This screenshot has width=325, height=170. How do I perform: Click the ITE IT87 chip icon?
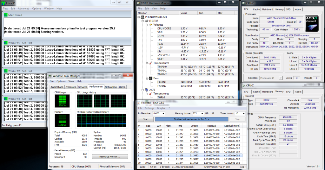pos(147,21)
